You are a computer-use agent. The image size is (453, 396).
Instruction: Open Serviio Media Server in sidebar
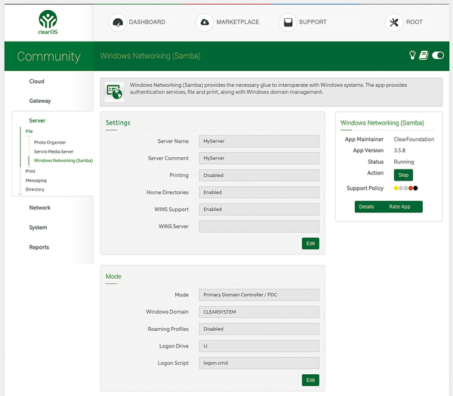click(54, 152)
